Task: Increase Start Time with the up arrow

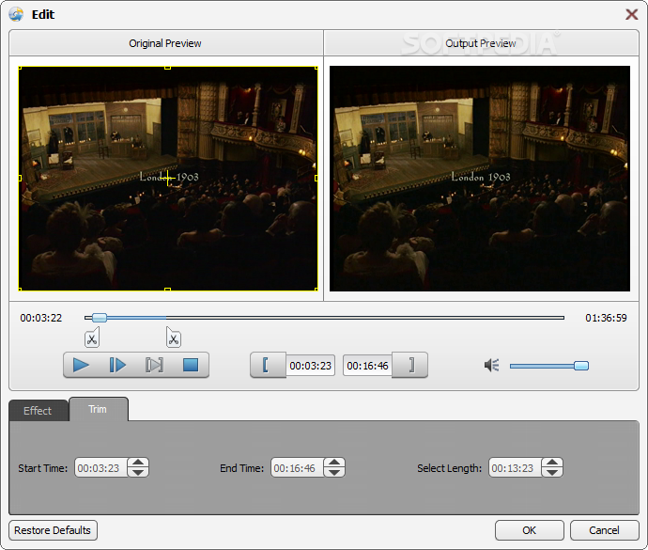Action: click(138, 463)
